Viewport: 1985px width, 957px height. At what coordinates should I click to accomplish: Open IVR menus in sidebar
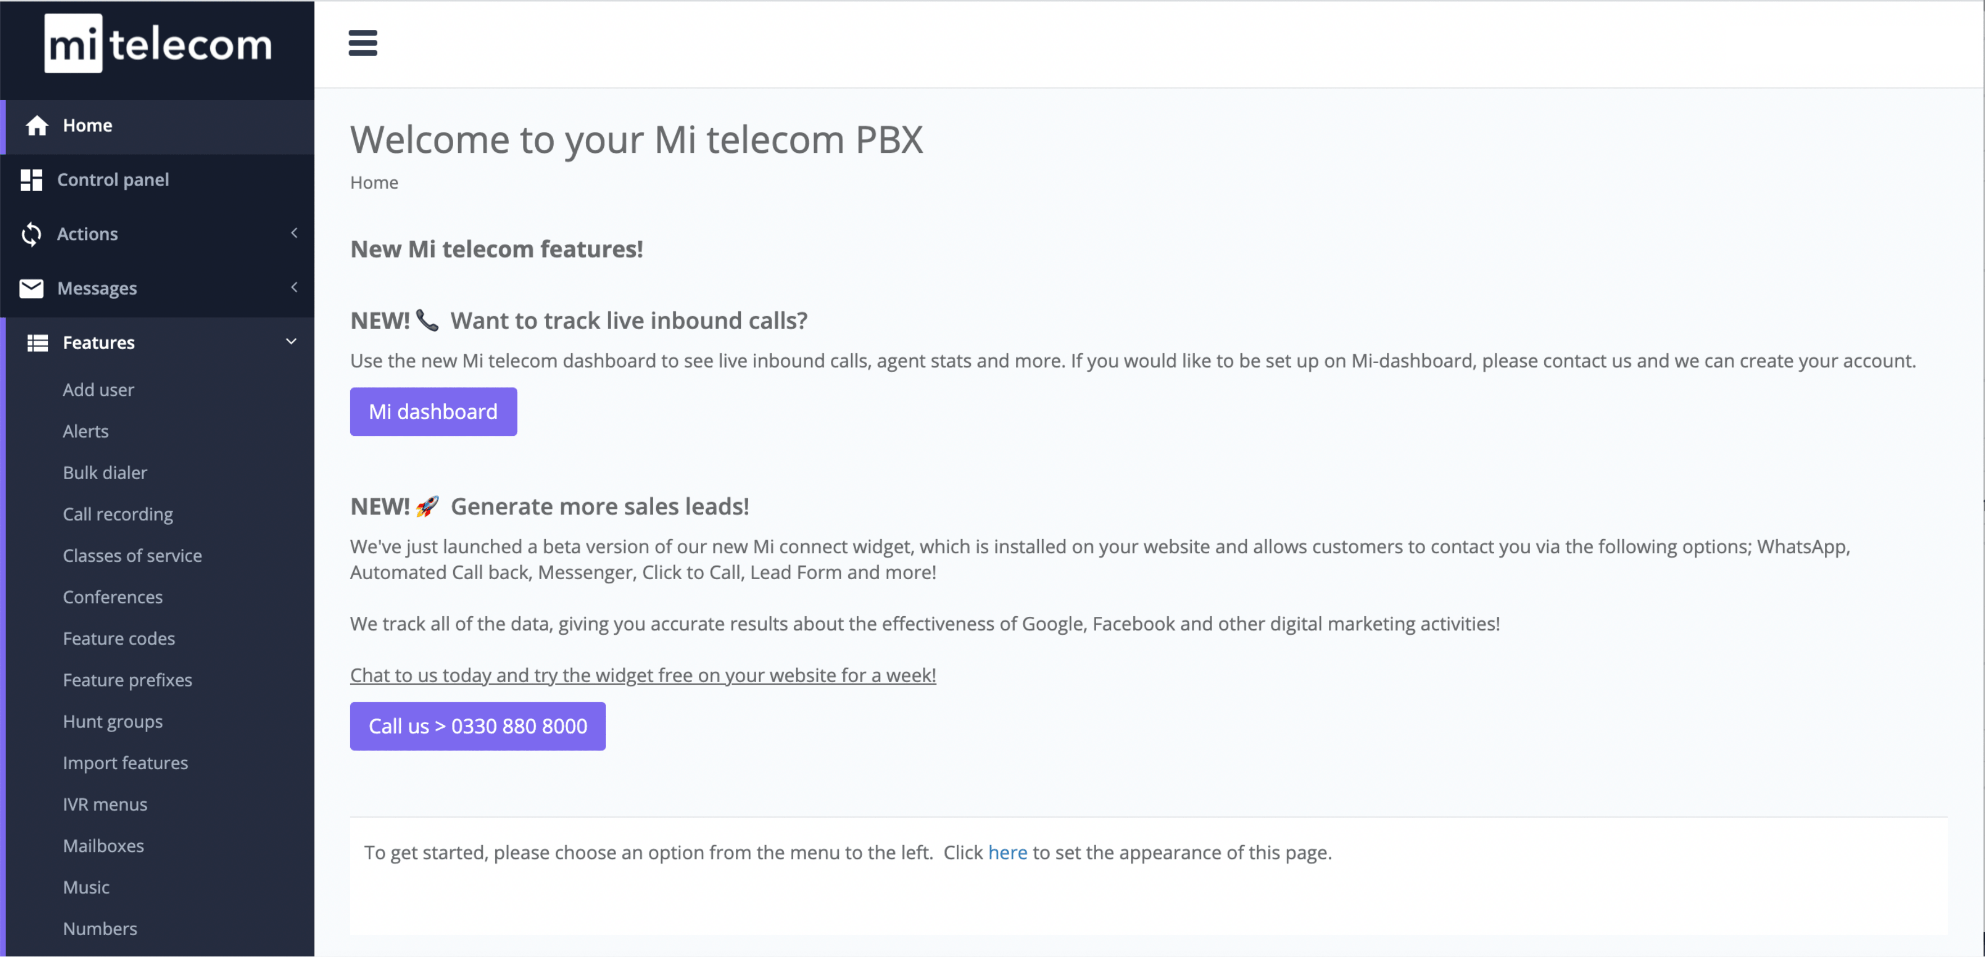[105, 805]
